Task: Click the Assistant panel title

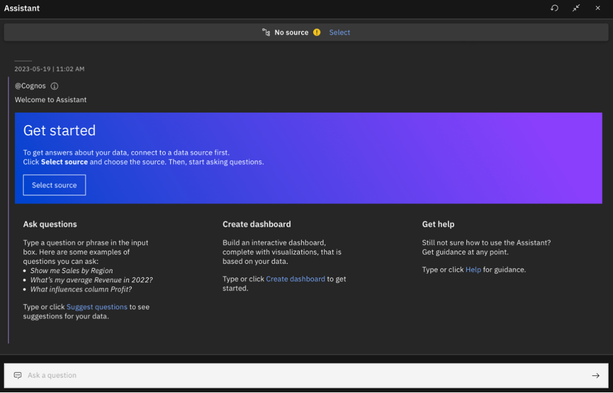Action: pyautogui.click(x=22, y=9)
